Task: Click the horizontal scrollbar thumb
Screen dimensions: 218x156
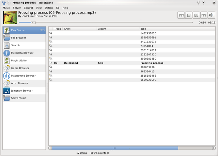Action: click(x=115, y=148)
